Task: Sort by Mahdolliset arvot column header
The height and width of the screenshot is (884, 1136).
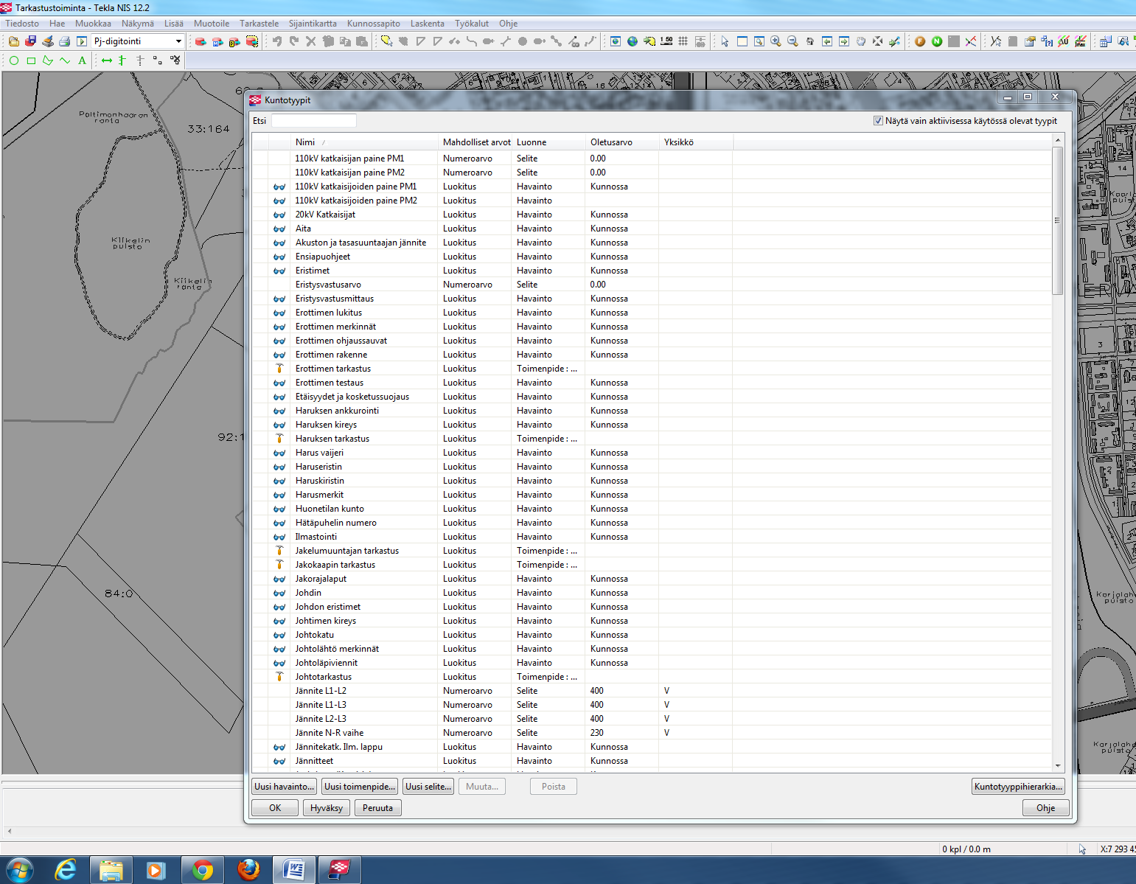Action: [x=476, y=142]
